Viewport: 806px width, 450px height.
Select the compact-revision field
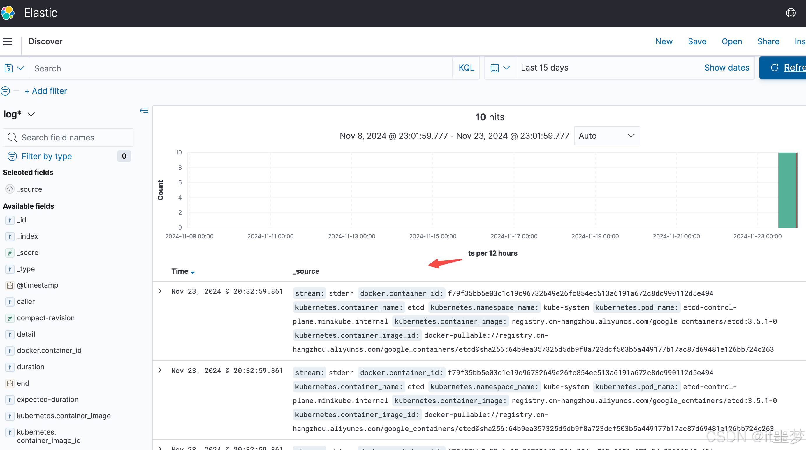coord(46,318)
